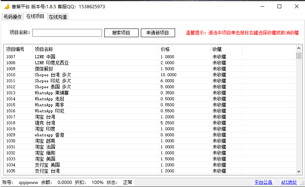Switch to the 号码操作 tab
Viewport: 305px width, 187px height.
click(x=12, y=17)
